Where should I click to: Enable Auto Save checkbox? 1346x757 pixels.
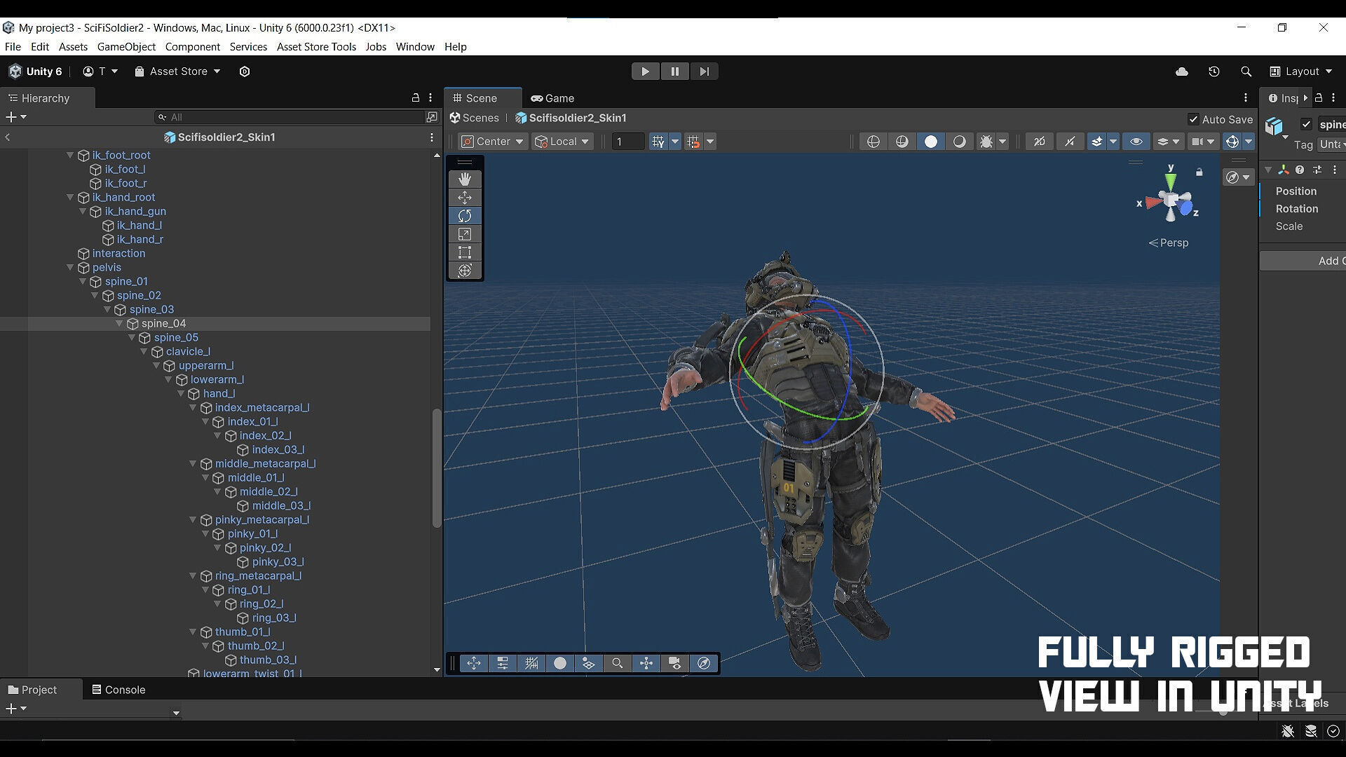pos(1193,119)
